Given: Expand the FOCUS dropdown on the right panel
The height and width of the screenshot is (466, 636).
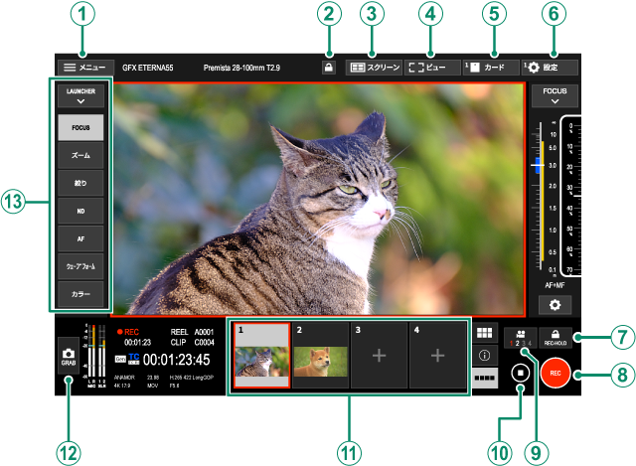Looking at the screenshot, I should pos(555,95).
